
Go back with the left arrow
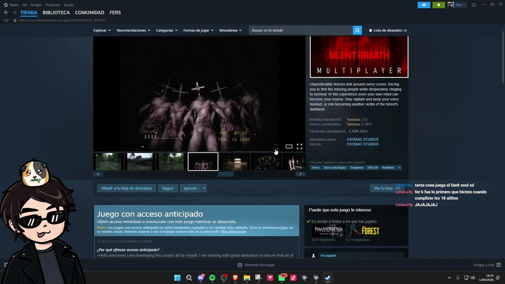tap(6, 13)
